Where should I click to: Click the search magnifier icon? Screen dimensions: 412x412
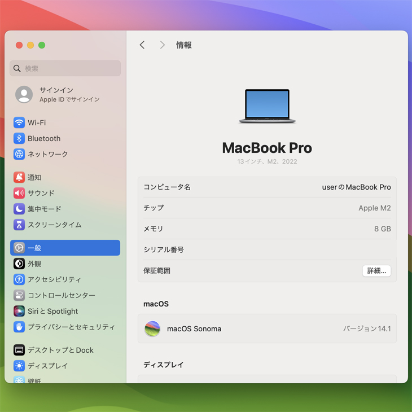pos(17,68)
